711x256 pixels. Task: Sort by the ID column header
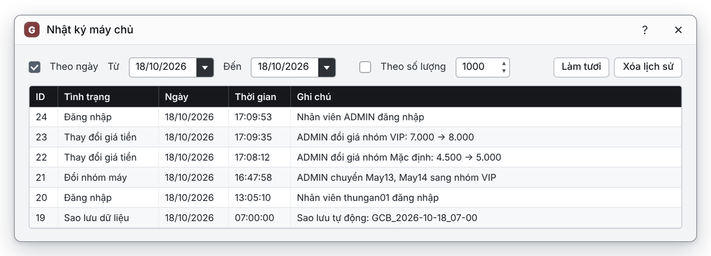(x=43, y=97)
